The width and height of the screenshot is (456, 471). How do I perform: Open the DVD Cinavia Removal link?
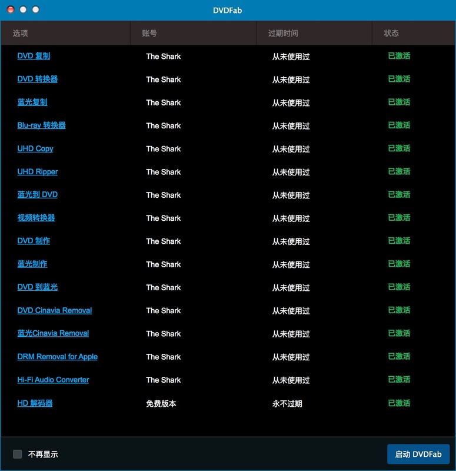coord(55,310)
